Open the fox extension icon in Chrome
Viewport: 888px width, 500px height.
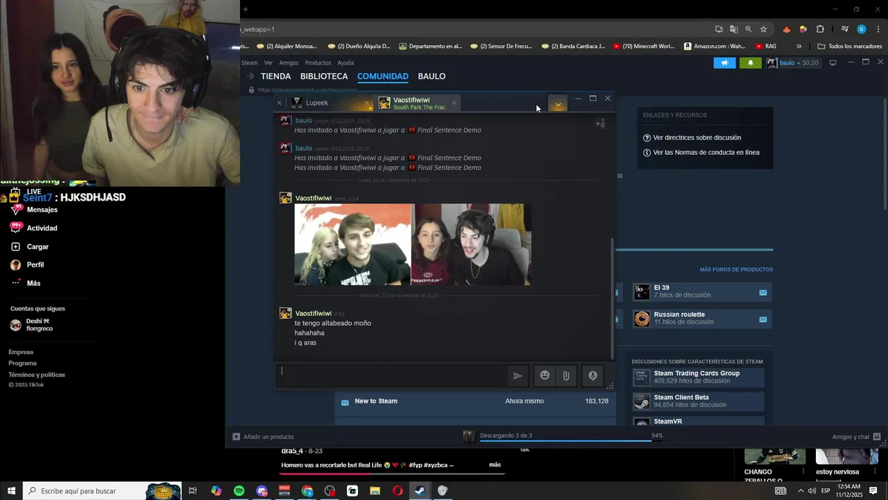(786, 29)
